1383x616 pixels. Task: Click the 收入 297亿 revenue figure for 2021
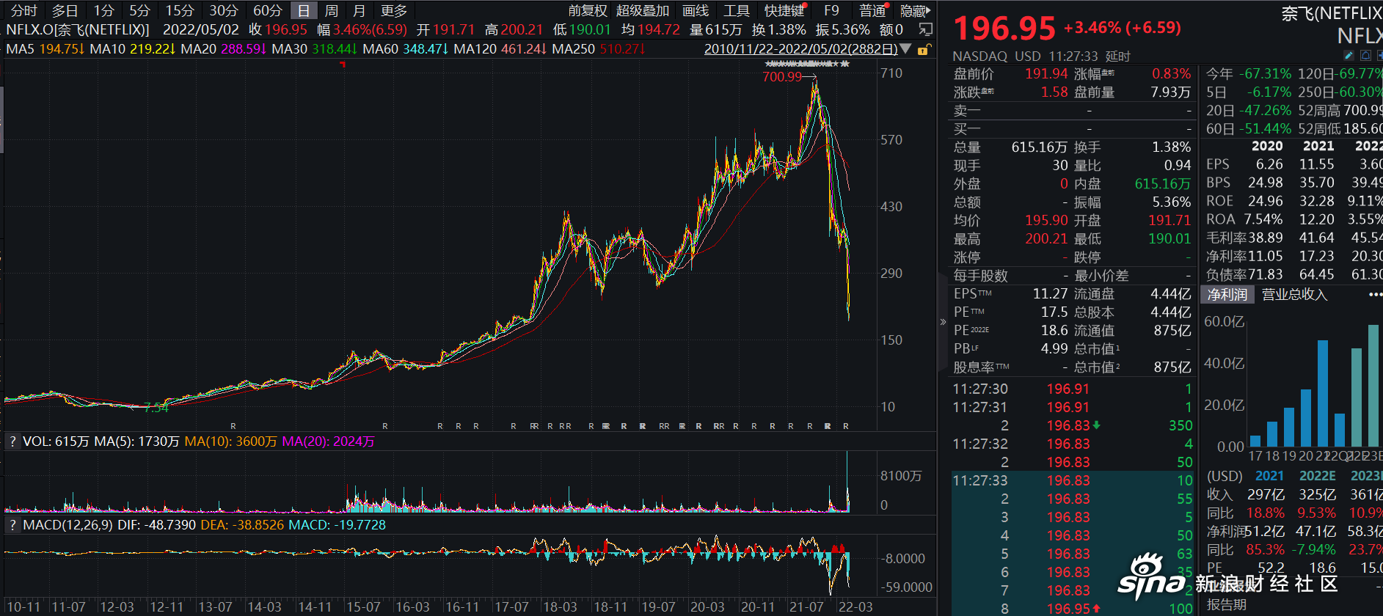1266,495
